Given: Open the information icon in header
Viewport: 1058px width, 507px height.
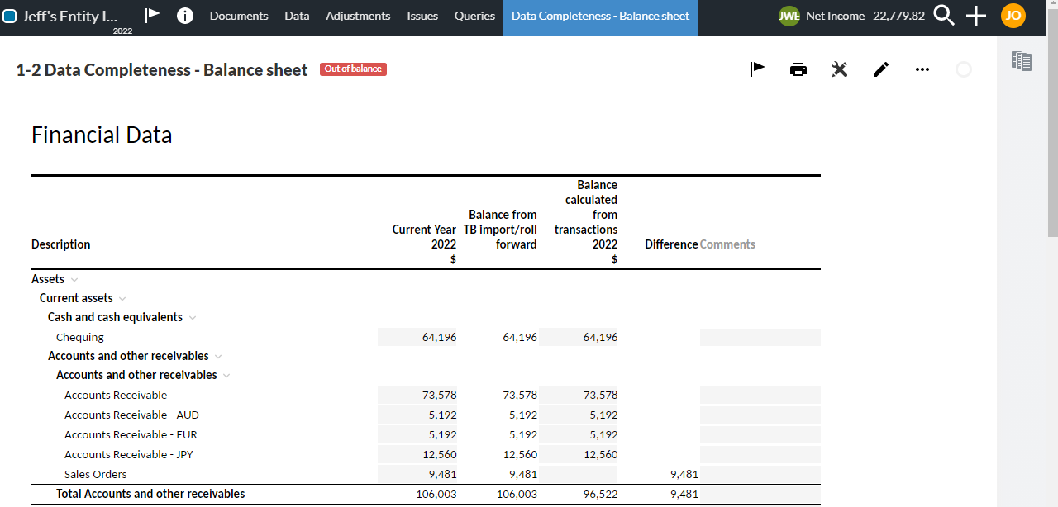Looking at the screenshot, I should [x=185, y=16].
